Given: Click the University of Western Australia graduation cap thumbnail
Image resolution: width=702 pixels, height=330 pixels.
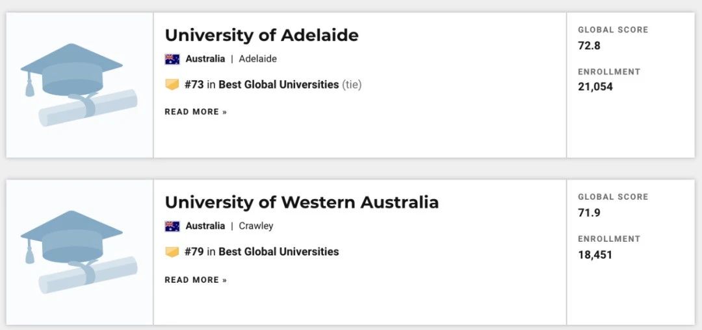Looking at the screenshot, I should pos(79,252).
